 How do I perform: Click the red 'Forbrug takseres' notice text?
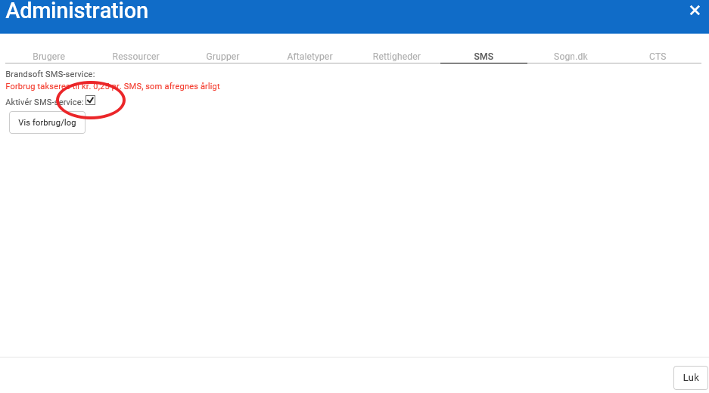(113, 86)
